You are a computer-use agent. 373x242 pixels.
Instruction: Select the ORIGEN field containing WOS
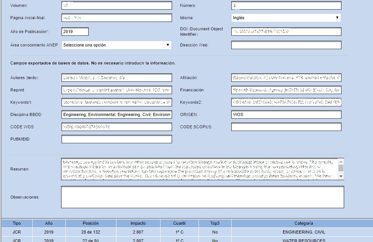point(286,115)
